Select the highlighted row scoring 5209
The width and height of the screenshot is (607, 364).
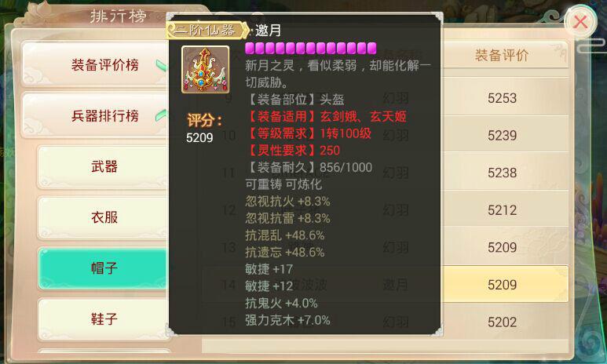click(x=386, y=285)
